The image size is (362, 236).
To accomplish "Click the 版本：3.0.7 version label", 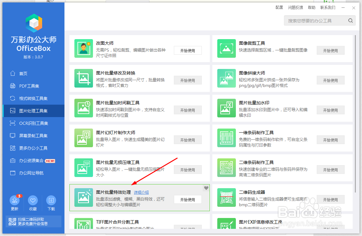I will 33,57.
